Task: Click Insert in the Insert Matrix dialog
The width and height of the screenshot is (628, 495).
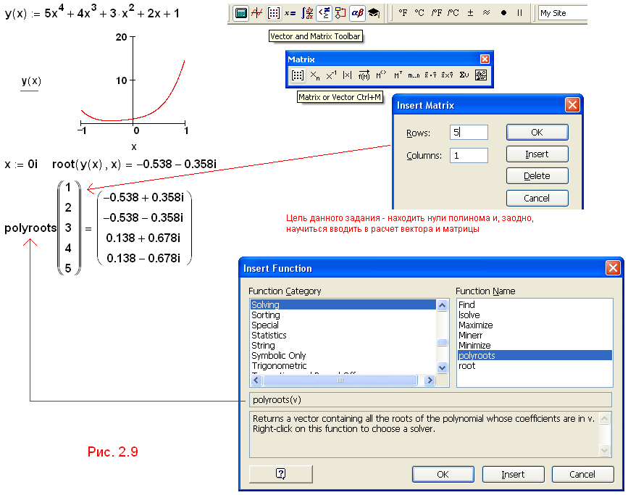Action: tap(537, 154)
